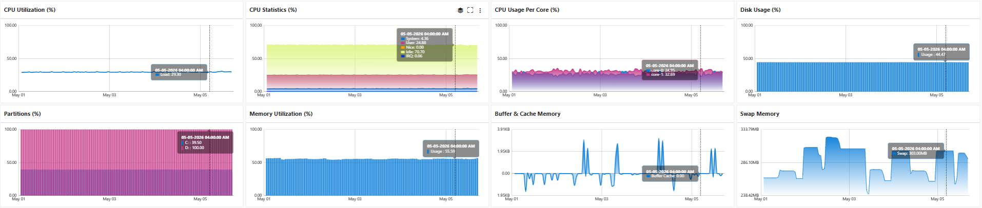Click the Swap 303.00MB tooltip in Swap Memory
This screenshot has width=982, height=208.
pyautogui.click(x=915, y=151)
